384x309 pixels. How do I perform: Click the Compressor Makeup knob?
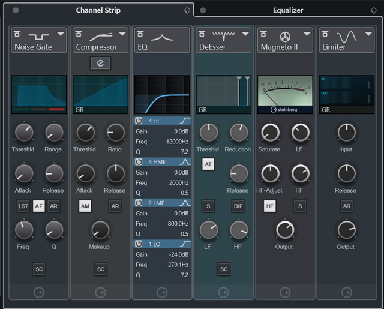[x=100, y=230]
